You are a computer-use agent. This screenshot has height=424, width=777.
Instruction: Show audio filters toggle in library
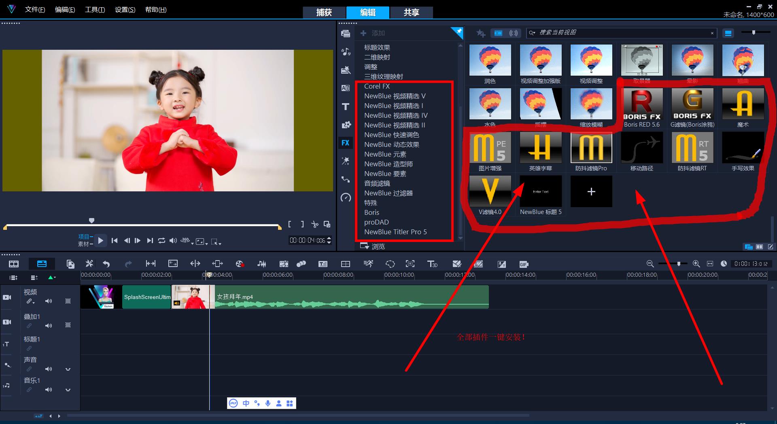(513, 33)
